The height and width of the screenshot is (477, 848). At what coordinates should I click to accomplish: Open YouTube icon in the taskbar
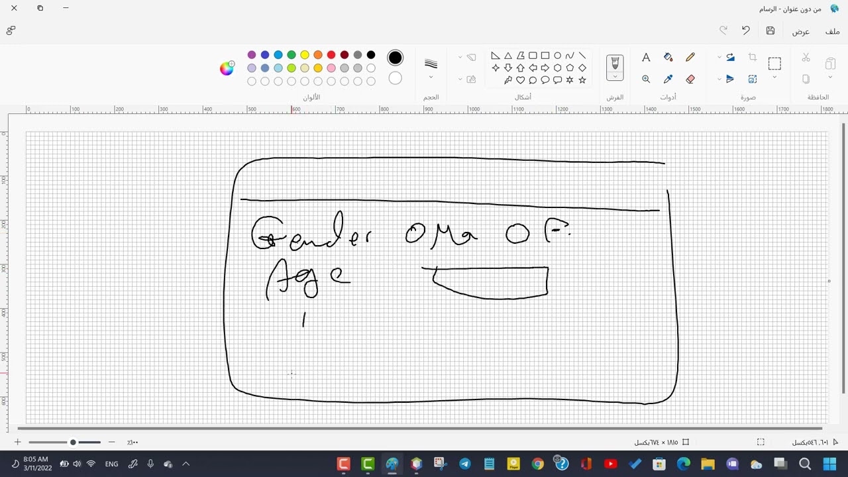tap(610, 464)
